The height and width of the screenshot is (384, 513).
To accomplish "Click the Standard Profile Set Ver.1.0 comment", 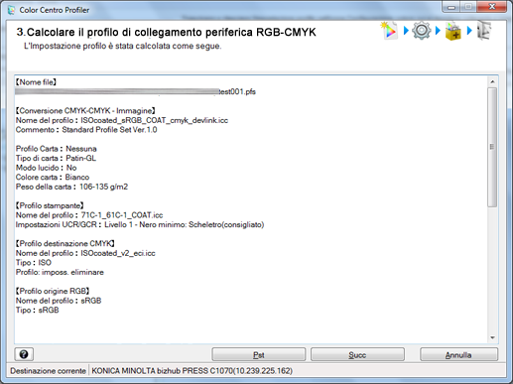I will coord(109,130).
